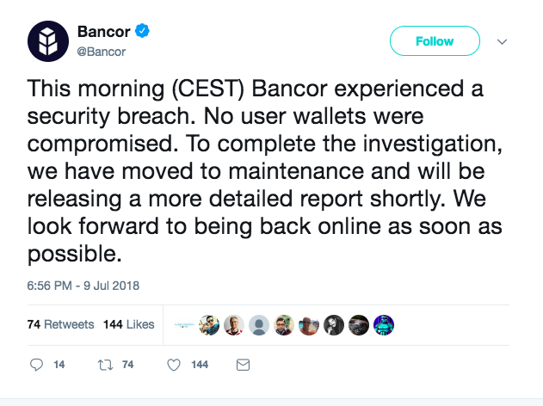Viewport: 543px width, 406px height.
Task: Click the first liker avatar with light logo
Action: (184, 325)
